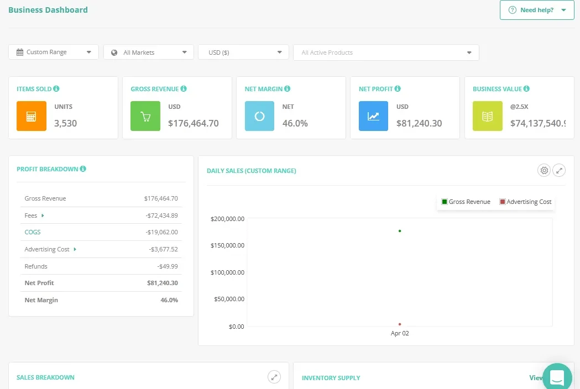The width and height of the screenshot is (580, 389).
Task: Expand the Sales Breakdown panel to fullscreen
Action: (274, 376)
